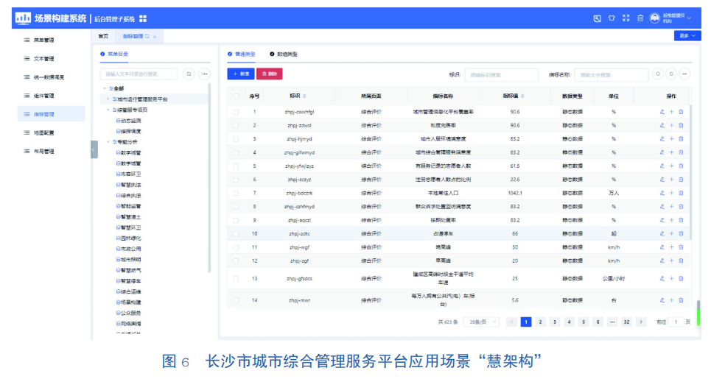Switch to the 首页 tab
The width and height of the screenshot is (725, 379).
[x=104, y=36]
